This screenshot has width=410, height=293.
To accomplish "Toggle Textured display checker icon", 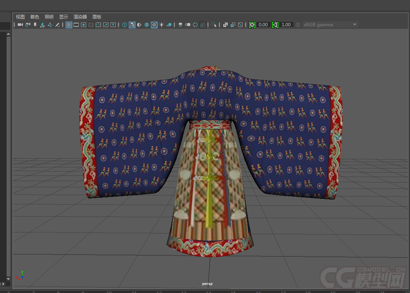I will pyautogui.click(x=154, y=25).
